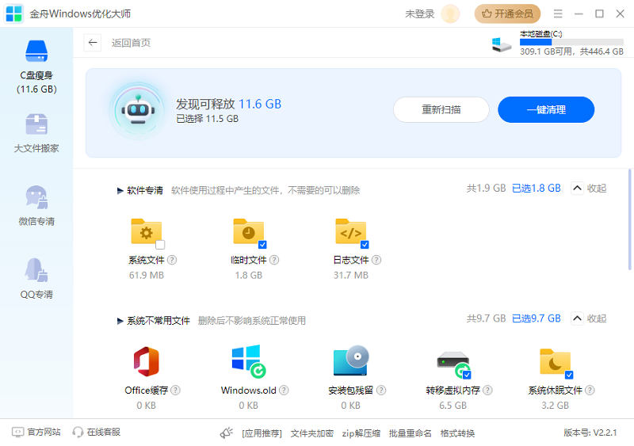Click the user avatar icon

tap(450, 13)
